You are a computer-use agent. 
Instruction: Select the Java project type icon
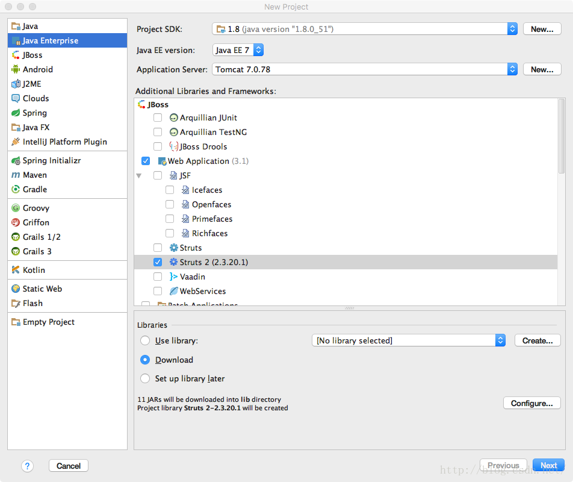click(x=16, y=27)
